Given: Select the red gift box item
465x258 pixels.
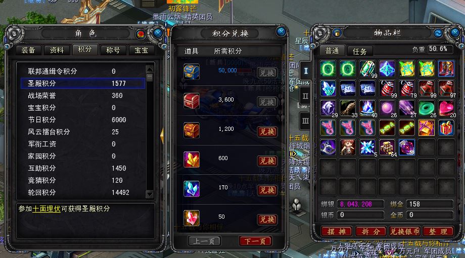Looking at the screenshot, I should click(x=446, y=128).
